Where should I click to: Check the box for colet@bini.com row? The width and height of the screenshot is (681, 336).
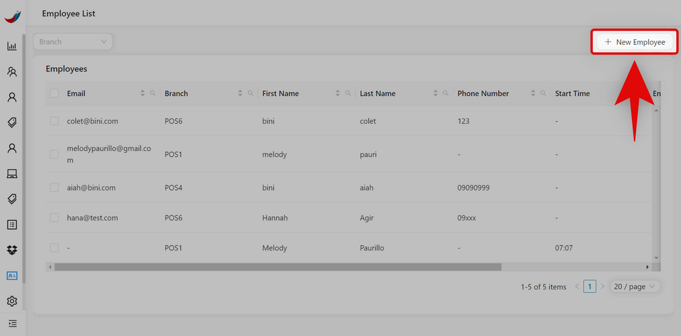54,121
